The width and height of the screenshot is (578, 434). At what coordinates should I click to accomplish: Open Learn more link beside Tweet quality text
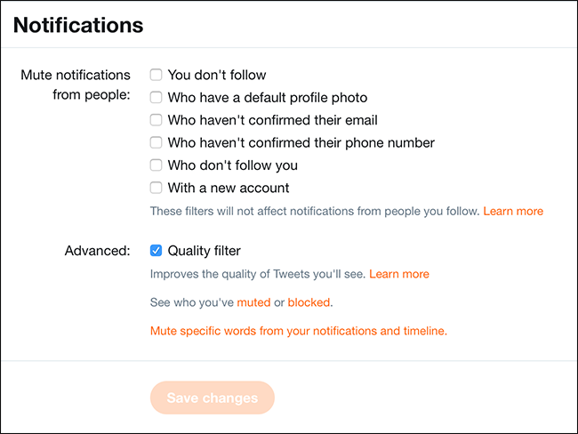pyautogui.click(x=399, y=274)
